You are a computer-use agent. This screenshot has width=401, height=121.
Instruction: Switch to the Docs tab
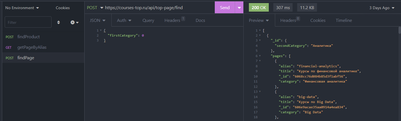(200, 20)
